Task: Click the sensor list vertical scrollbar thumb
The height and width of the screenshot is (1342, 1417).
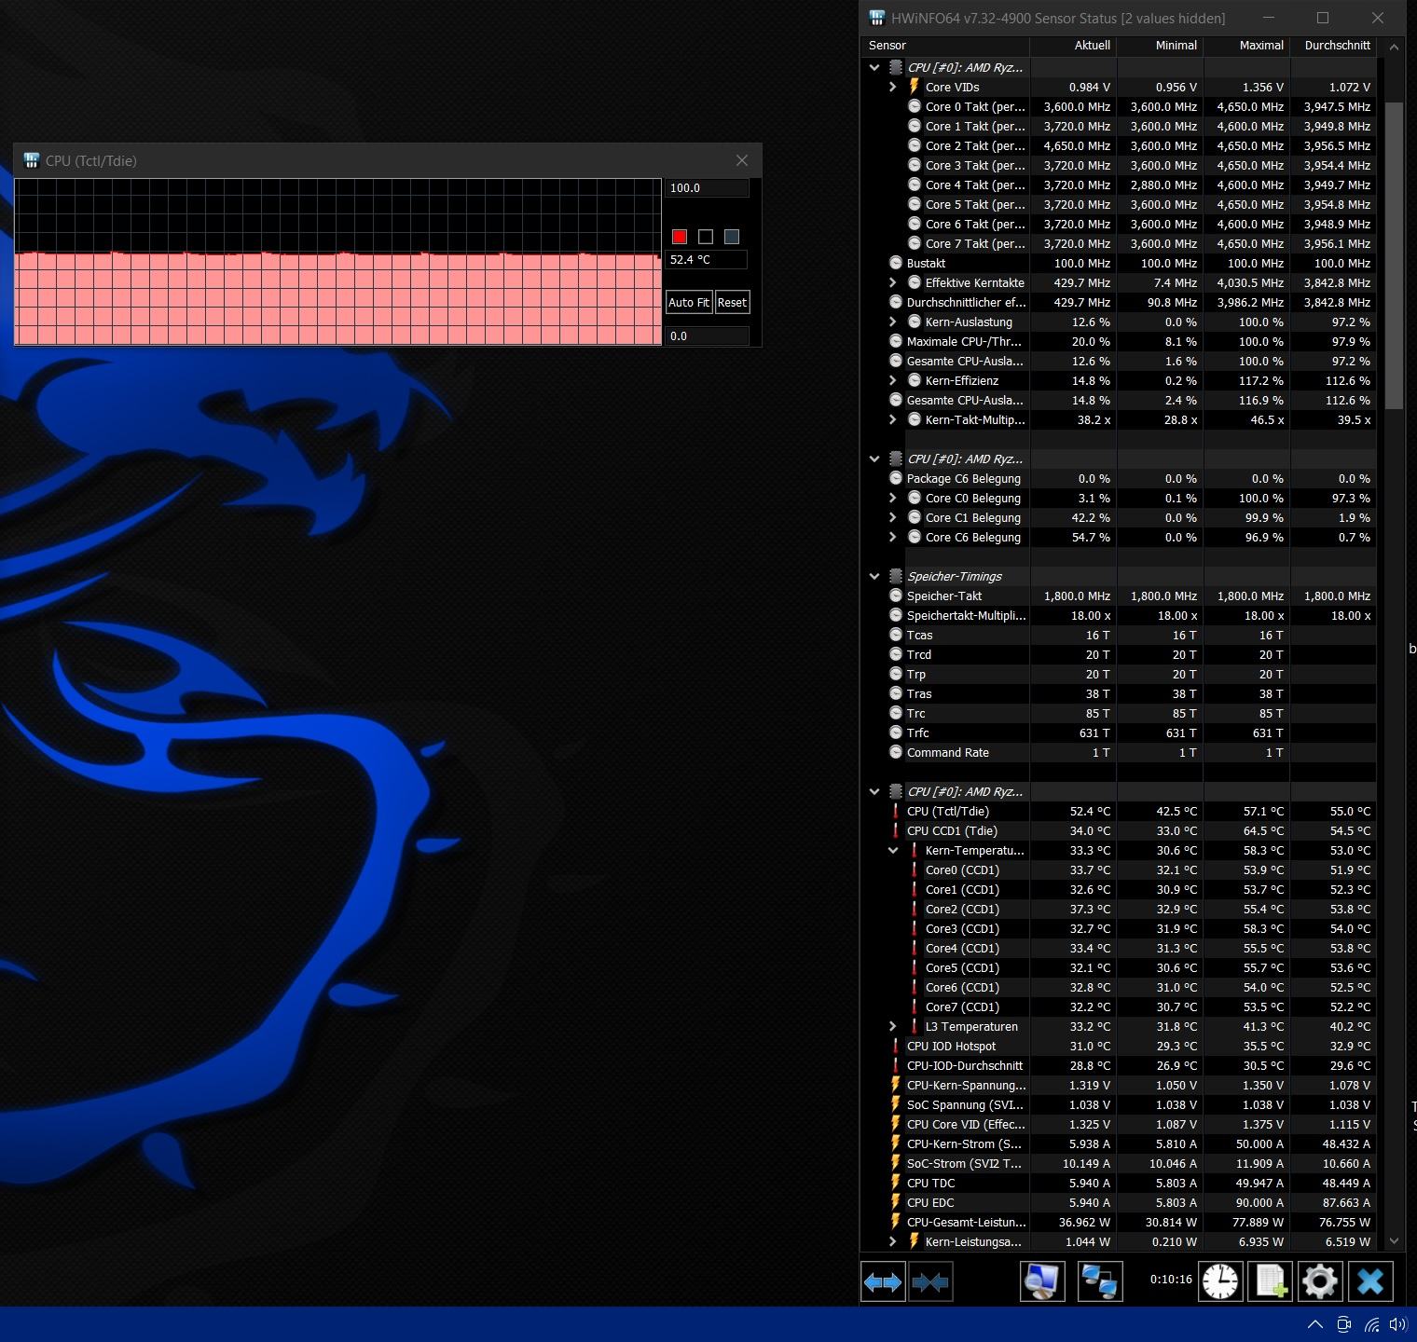Action: click(1394, 255)
